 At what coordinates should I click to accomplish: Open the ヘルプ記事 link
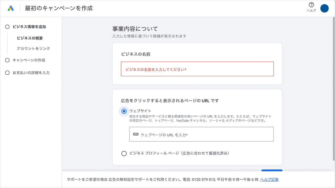pyautogui.click(x=269, y=180)
